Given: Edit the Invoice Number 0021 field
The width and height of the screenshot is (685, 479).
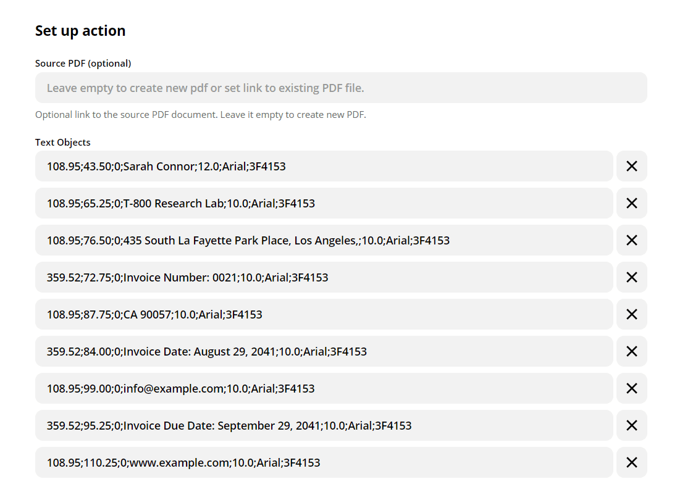Looking at the screenshot, I should (324, 277).
